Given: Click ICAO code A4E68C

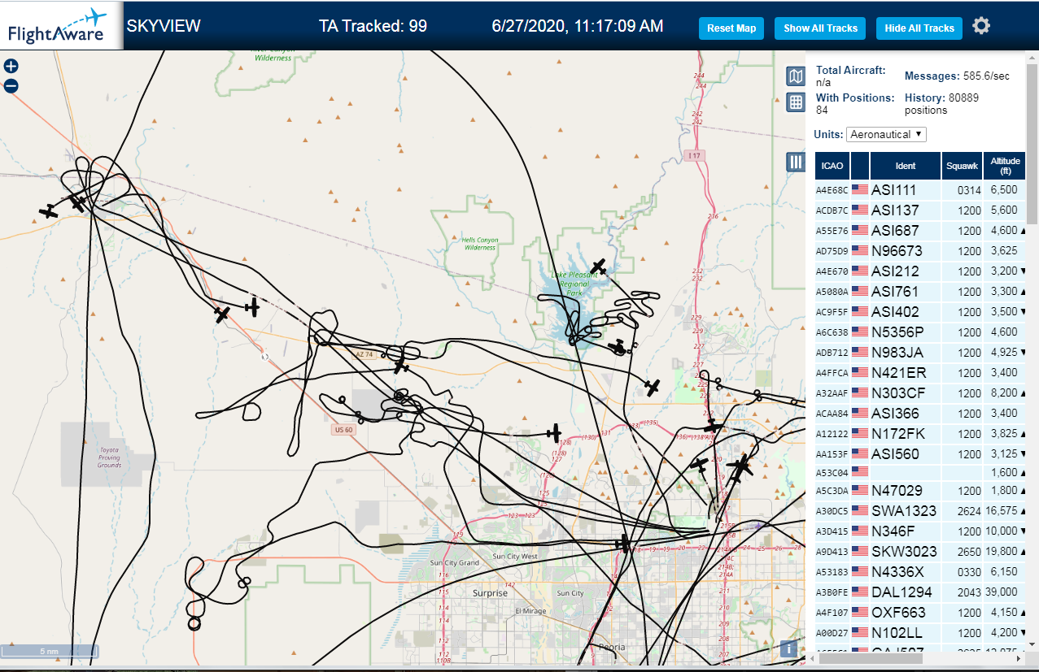Looking at the screenshot, I should (x=832, y=191).
